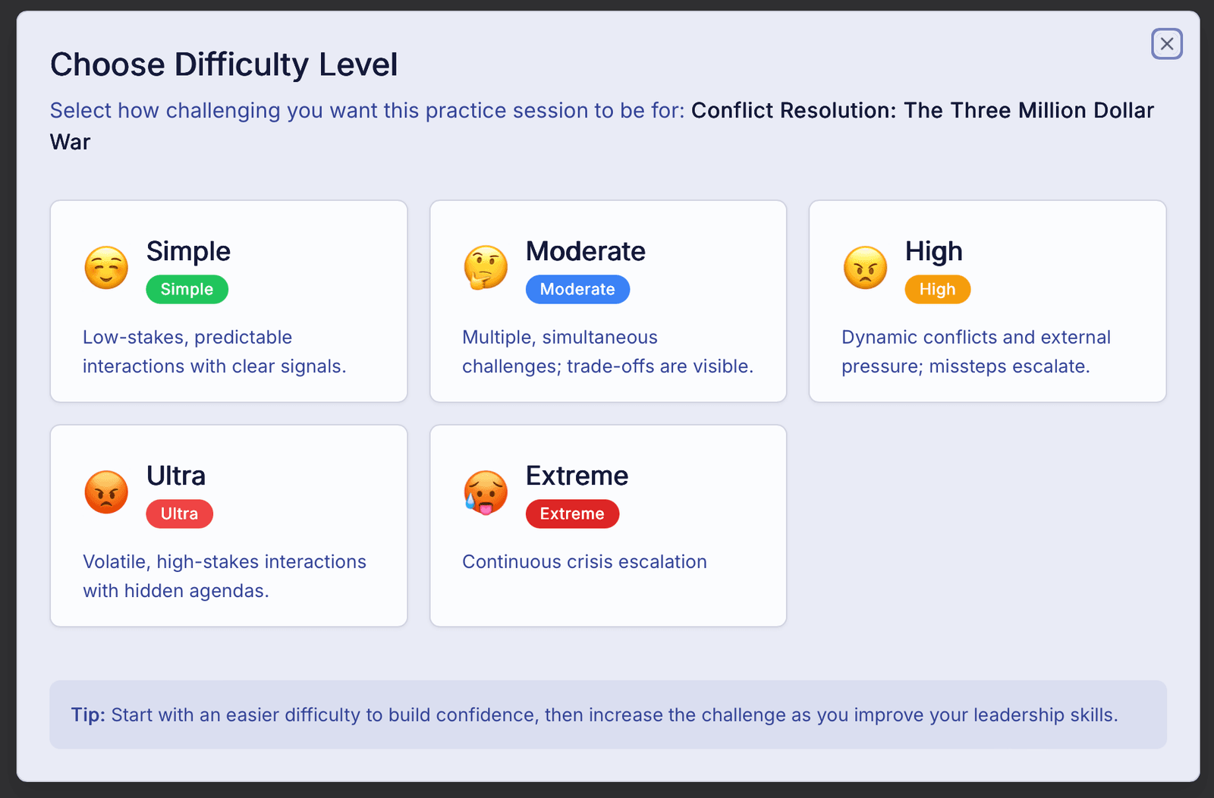Select the Moderate difficulty card
The image size is (1214, 798).
pyautogui.click(x=607, y=300)
